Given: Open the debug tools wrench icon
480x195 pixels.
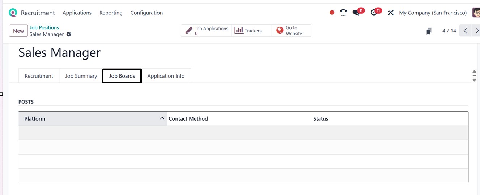Looking at the screenshot, I should (x=391, y=13).
